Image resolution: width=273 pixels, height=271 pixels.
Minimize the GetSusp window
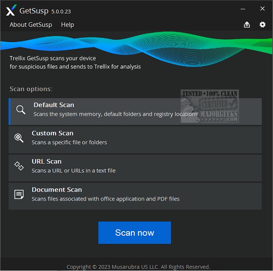click(x=242, y=9)
